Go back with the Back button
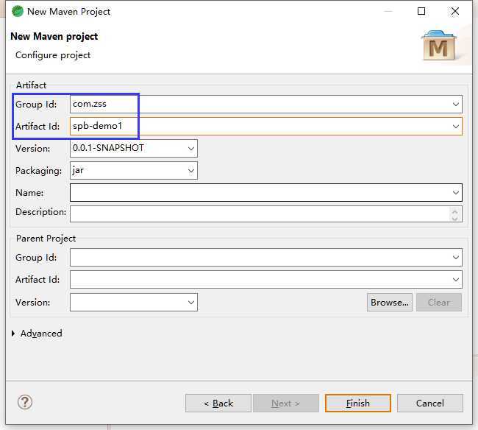This screenshot has width=478, height=430. pos(218,403)
